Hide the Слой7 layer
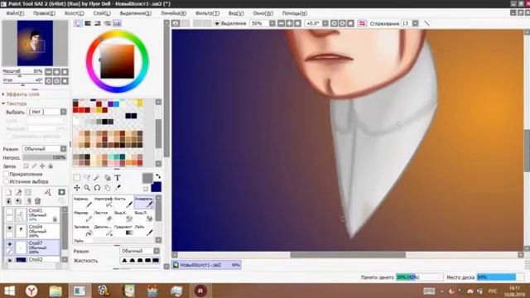Screen dimensions: 530x298 tap(9, 244)
